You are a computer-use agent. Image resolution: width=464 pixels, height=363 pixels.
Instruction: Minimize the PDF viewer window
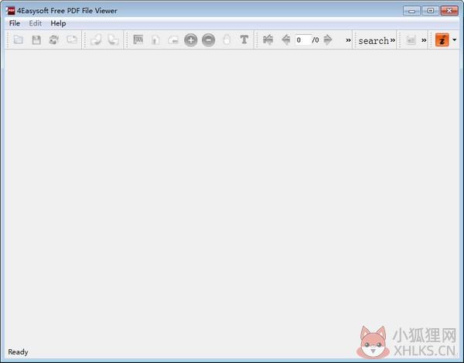click(x=411, y=11)
